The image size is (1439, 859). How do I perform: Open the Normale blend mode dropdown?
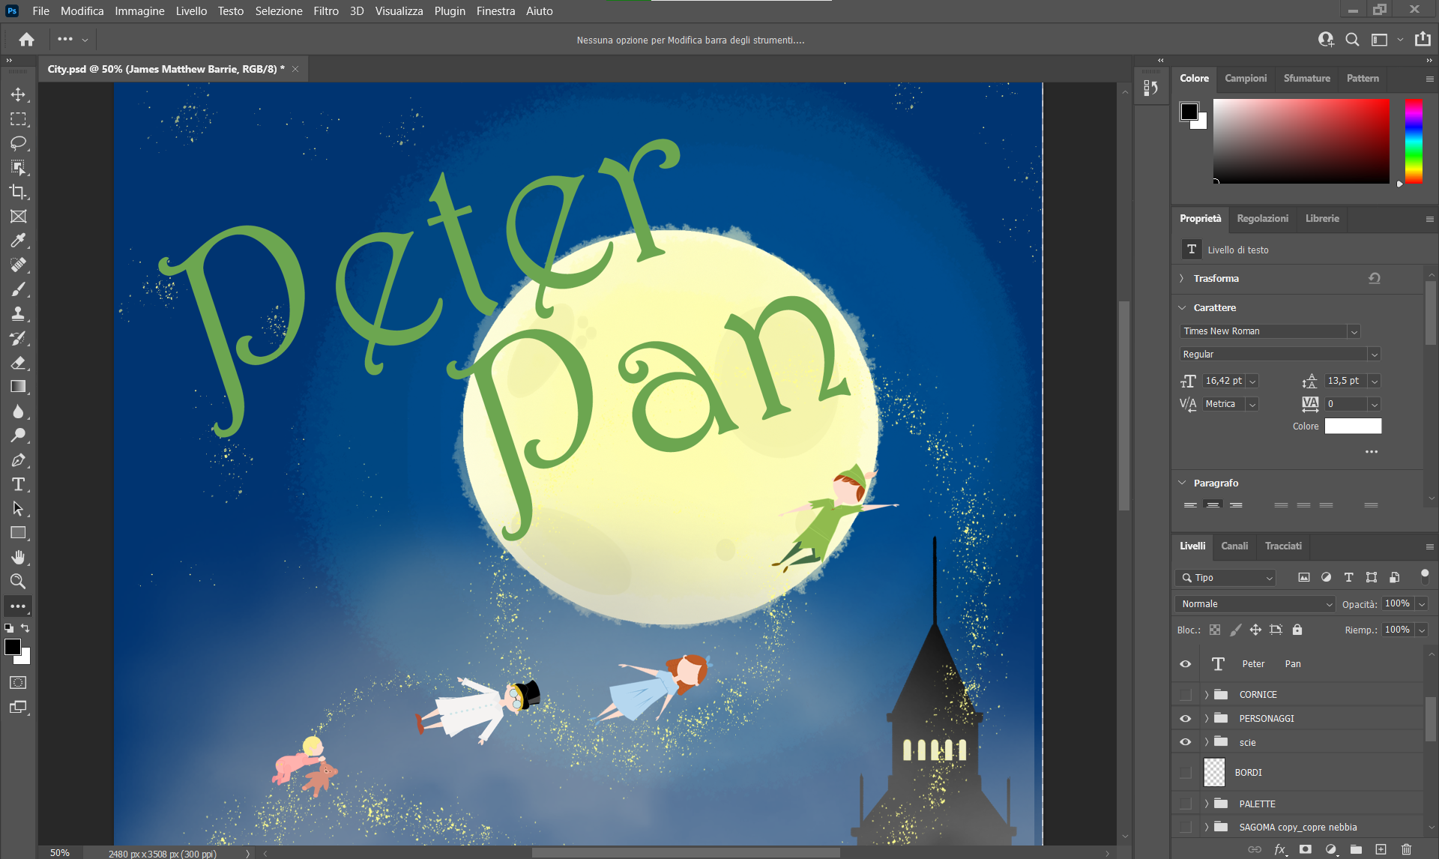1255,604
